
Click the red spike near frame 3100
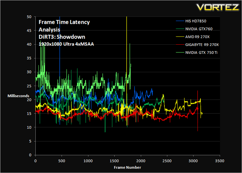pyautogui.click(x=197, y=111)
